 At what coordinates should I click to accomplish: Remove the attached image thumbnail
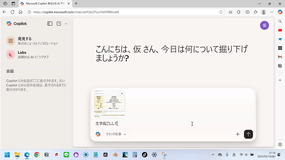[x=122, y=93]
